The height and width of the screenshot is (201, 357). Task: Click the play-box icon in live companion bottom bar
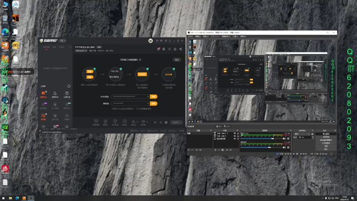[125, 121]
